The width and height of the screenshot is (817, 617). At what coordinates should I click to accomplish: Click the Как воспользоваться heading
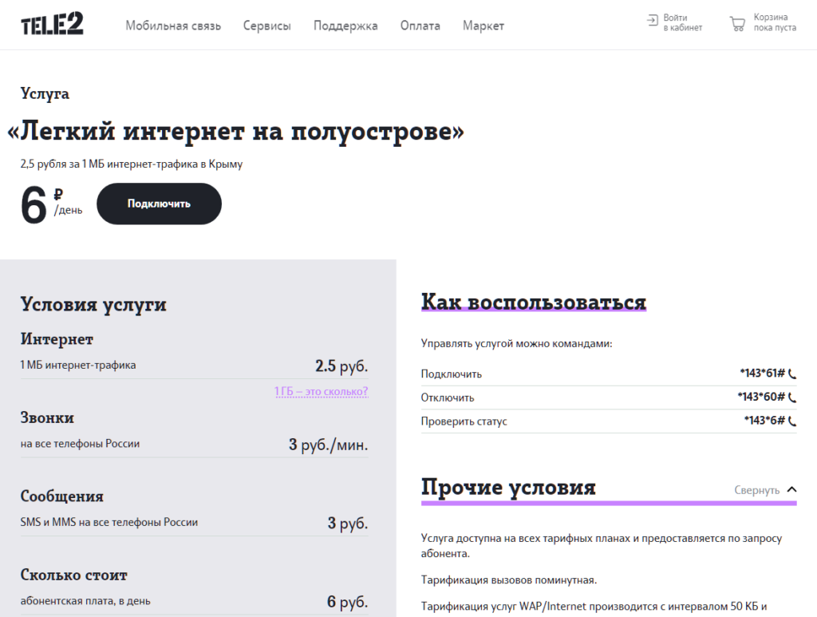tap(533, 303)
